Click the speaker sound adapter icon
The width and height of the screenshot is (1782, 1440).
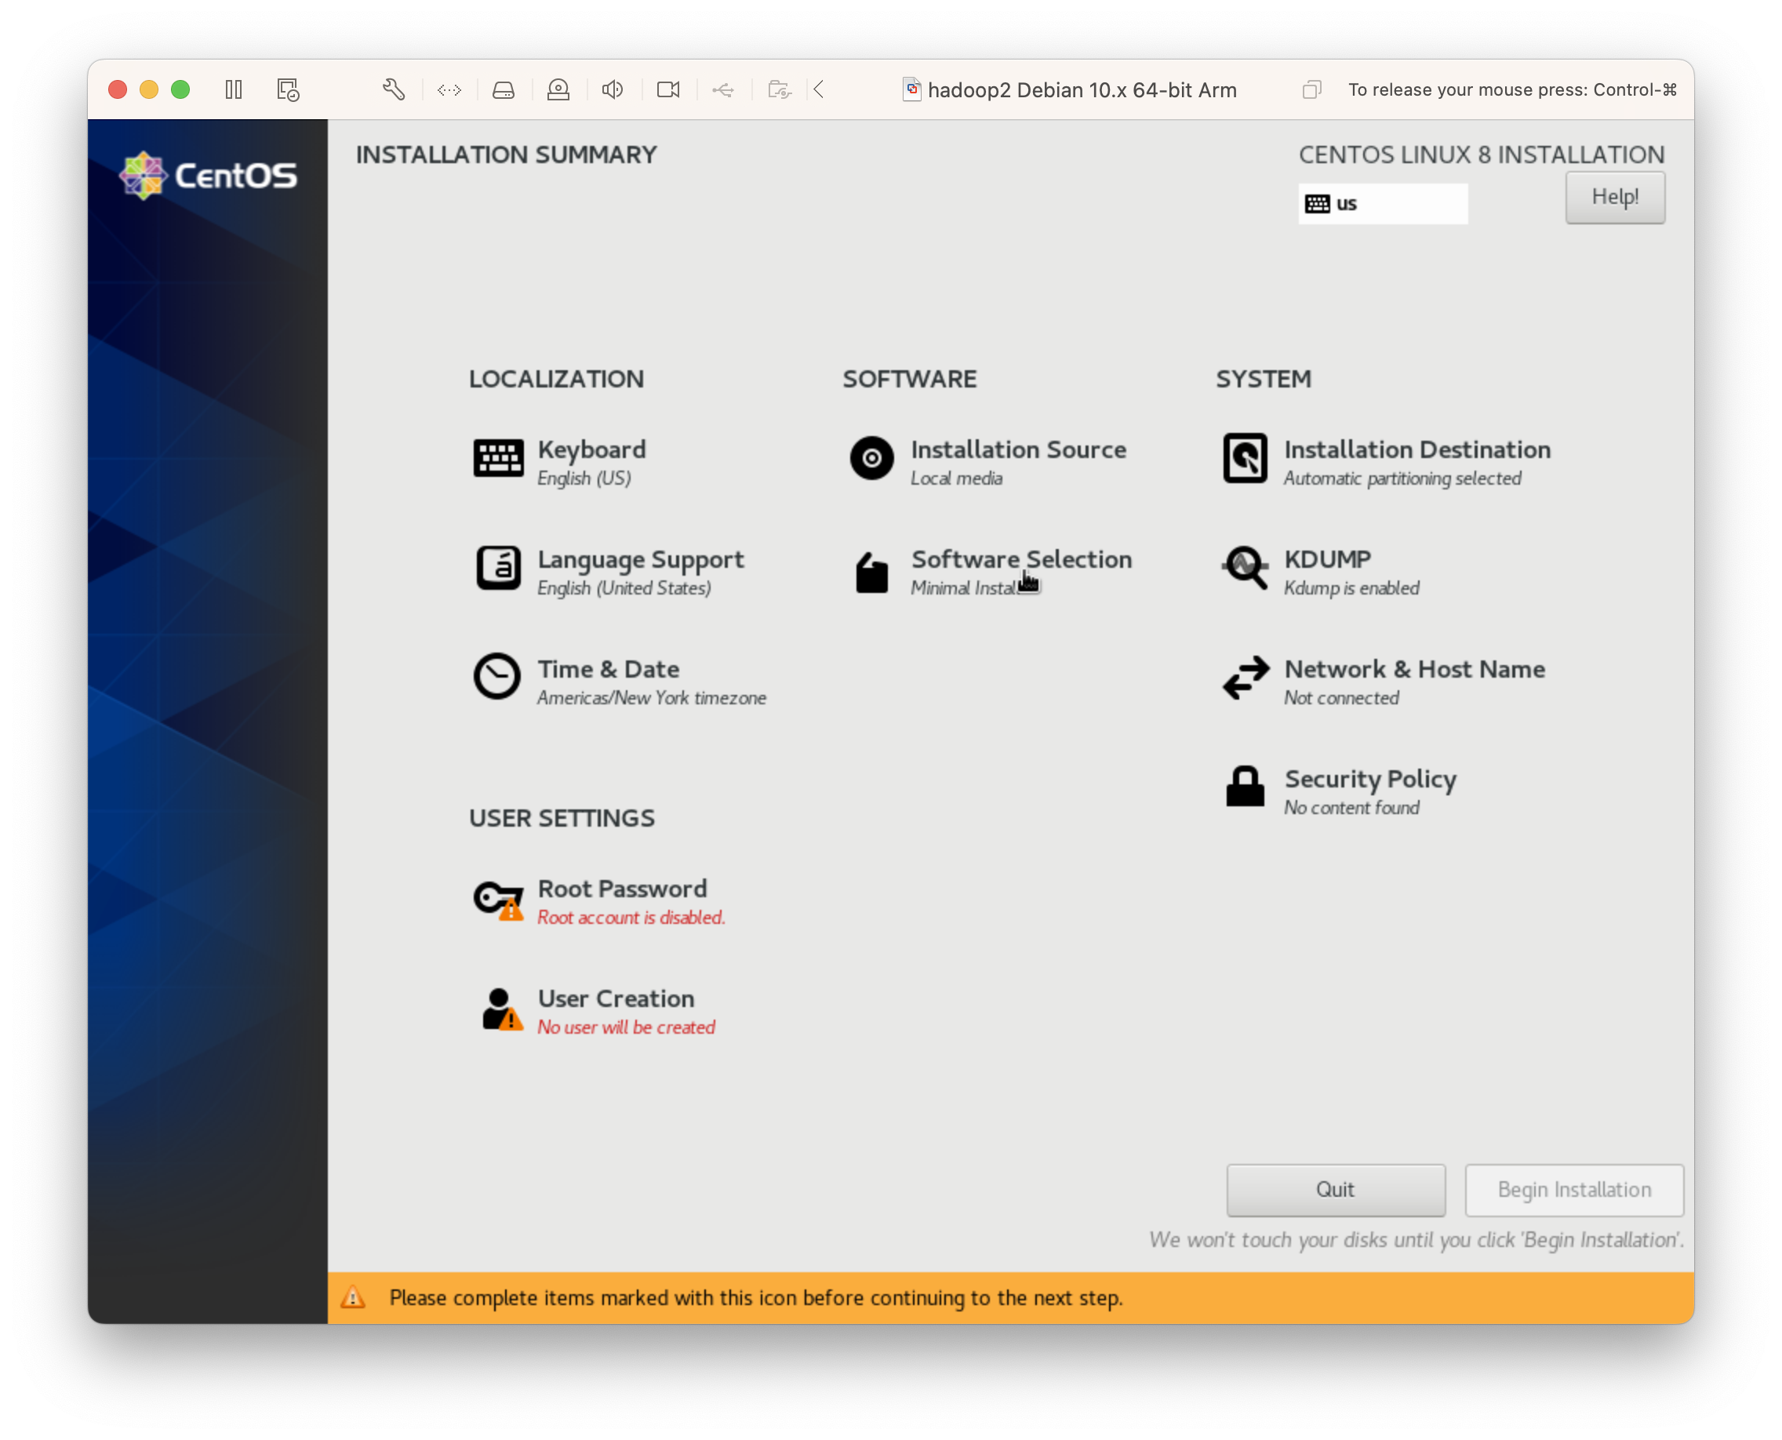tap(613, 89)
